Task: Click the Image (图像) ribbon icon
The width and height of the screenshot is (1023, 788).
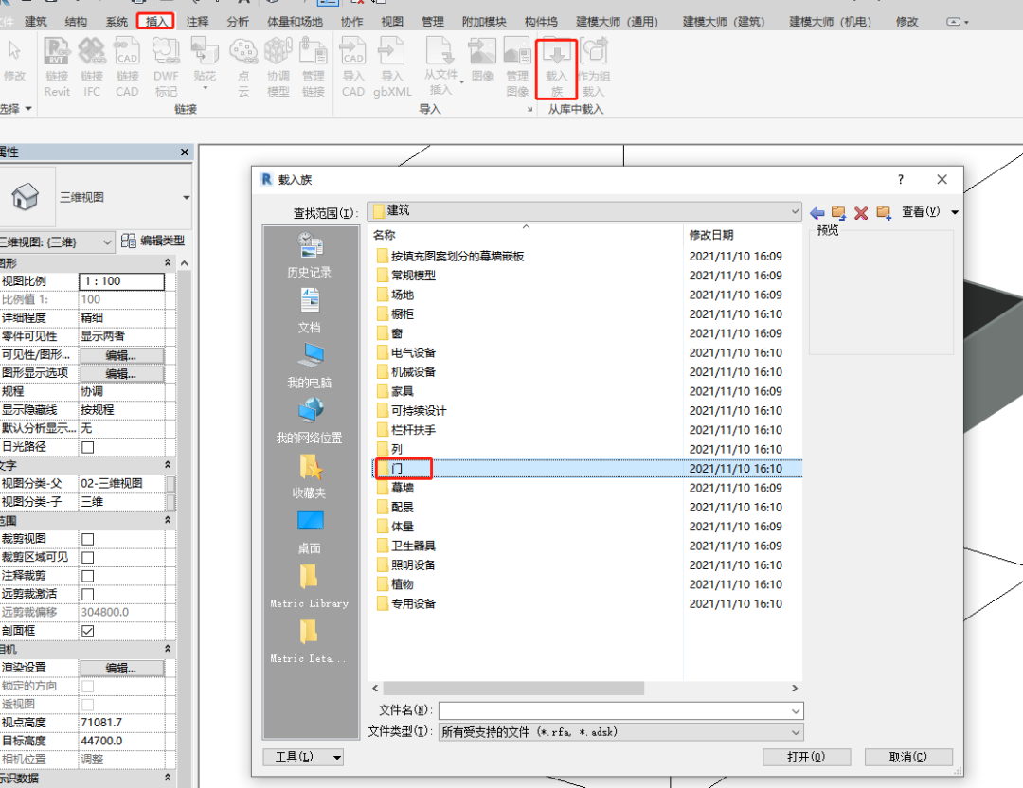Action: click(x=483, y=61)
